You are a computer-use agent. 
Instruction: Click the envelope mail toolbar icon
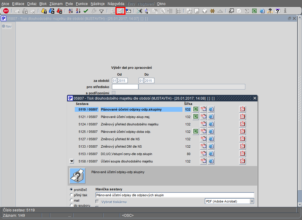[128, 11]
